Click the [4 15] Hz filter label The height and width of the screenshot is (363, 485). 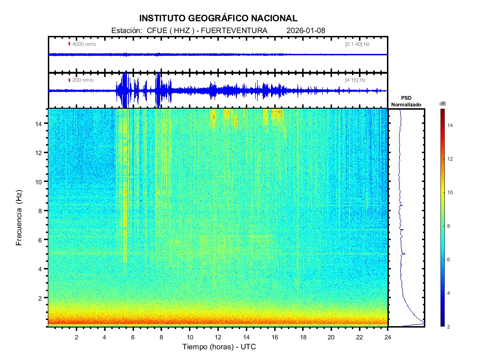[x=355, y=80]
